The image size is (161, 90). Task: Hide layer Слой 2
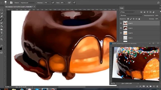point(121,28)
